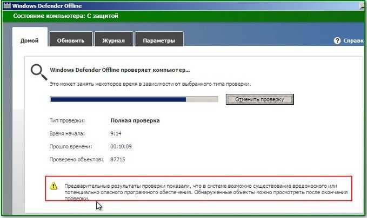Click the 'Это может занять некоторое время' description
Screen dimensions: 367x218
click(x=150, y=84)
